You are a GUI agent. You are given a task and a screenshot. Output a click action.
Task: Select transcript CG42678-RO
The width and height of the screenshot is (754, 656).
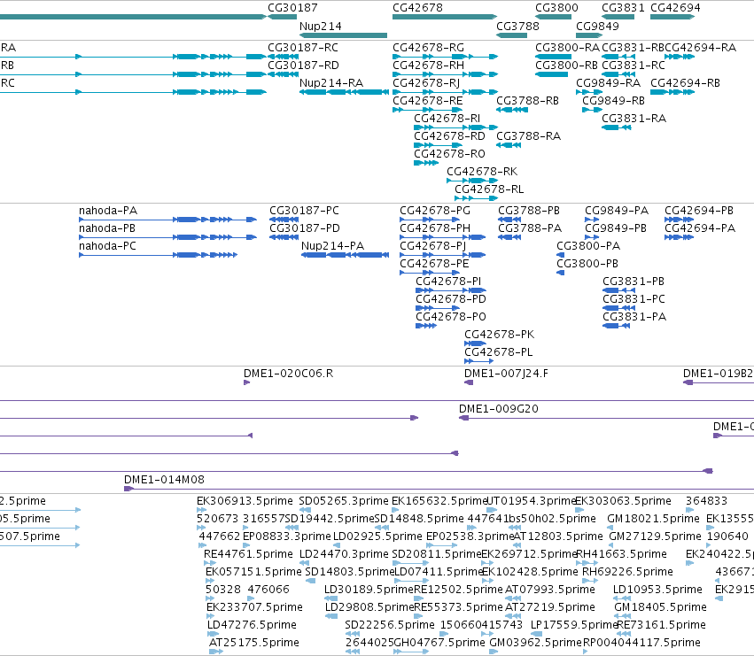tap(426, 164)
